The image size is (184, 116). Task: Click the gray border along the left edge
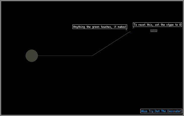click(x=1, y=58)
